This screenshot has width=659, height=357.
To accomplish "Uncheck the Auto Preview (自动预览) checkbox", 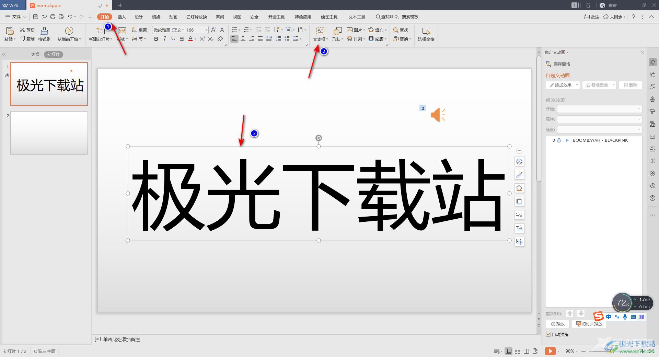I will pos(548,334).
